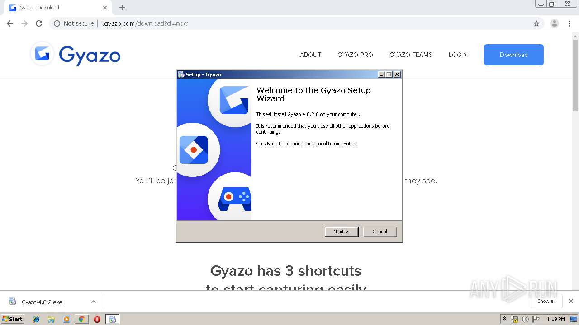
Task: Open the downloaded Gyazo-4.0.2.exe file
Action: (42, 302)
